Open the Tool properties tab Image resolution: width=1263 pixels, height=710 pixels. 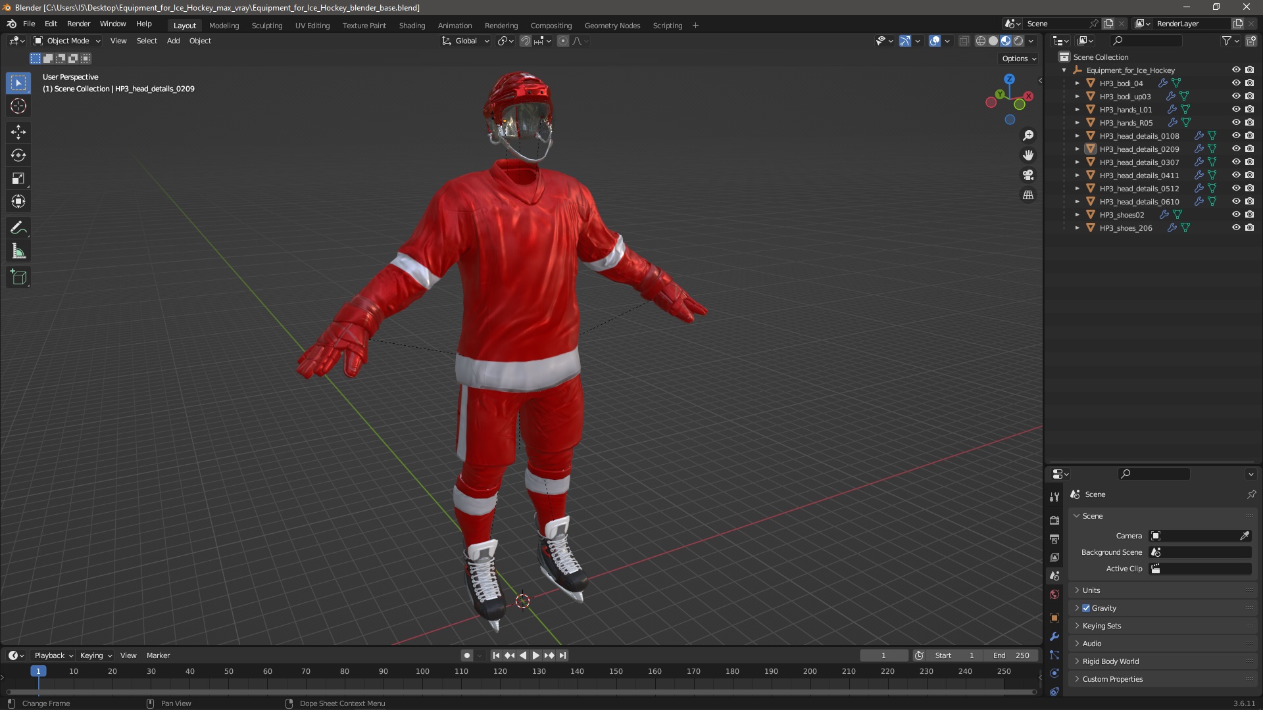1054,496
